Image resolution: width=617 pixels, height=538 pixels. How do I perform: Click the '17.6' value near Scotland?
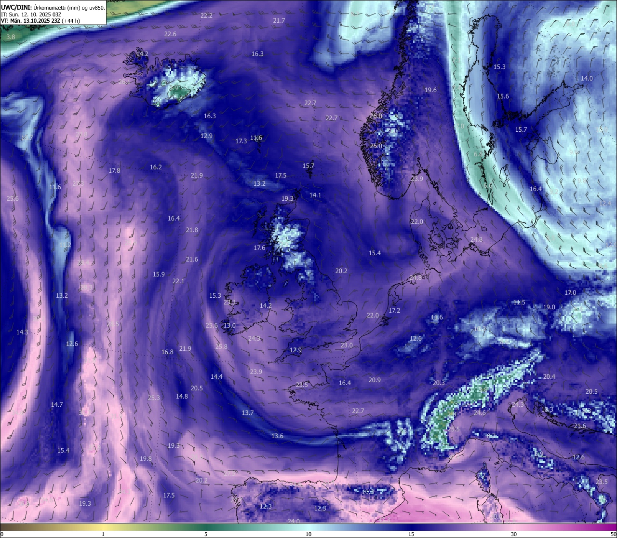coord(259,248)
